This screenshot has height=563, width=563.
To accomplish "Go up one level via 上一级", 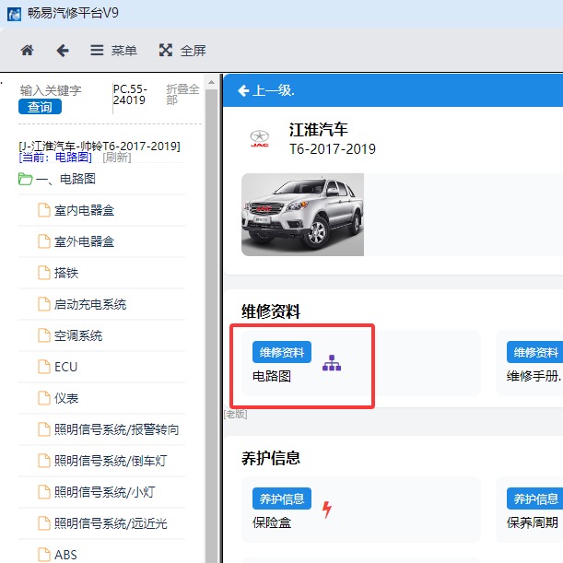I will (x=266, y=90).
